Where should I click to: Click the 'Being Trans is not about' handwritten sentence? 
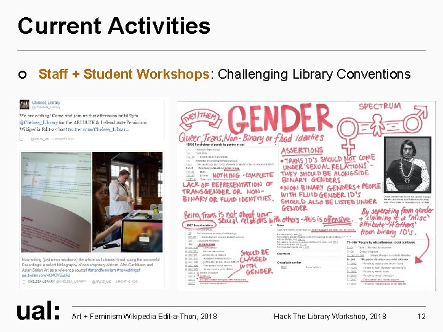click(268, 218)
